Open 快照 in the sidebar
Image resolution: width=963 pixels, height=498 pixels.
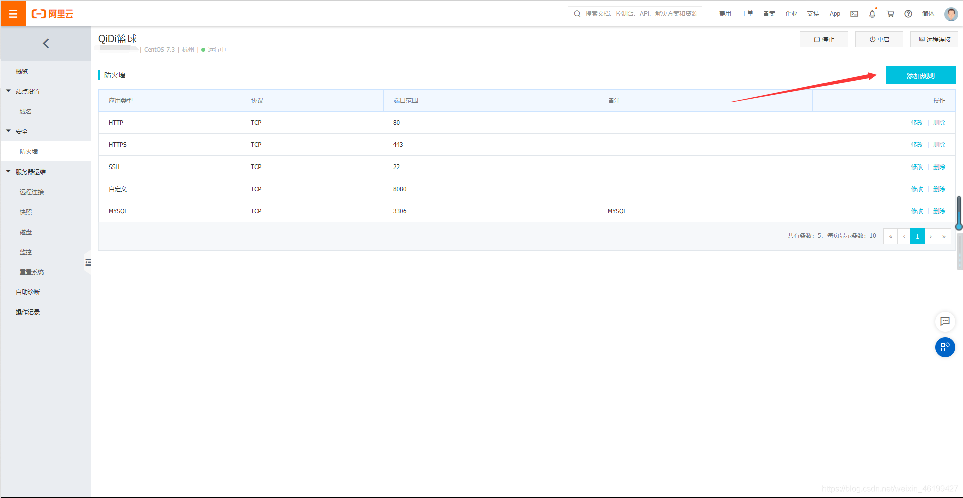(26, 212)
